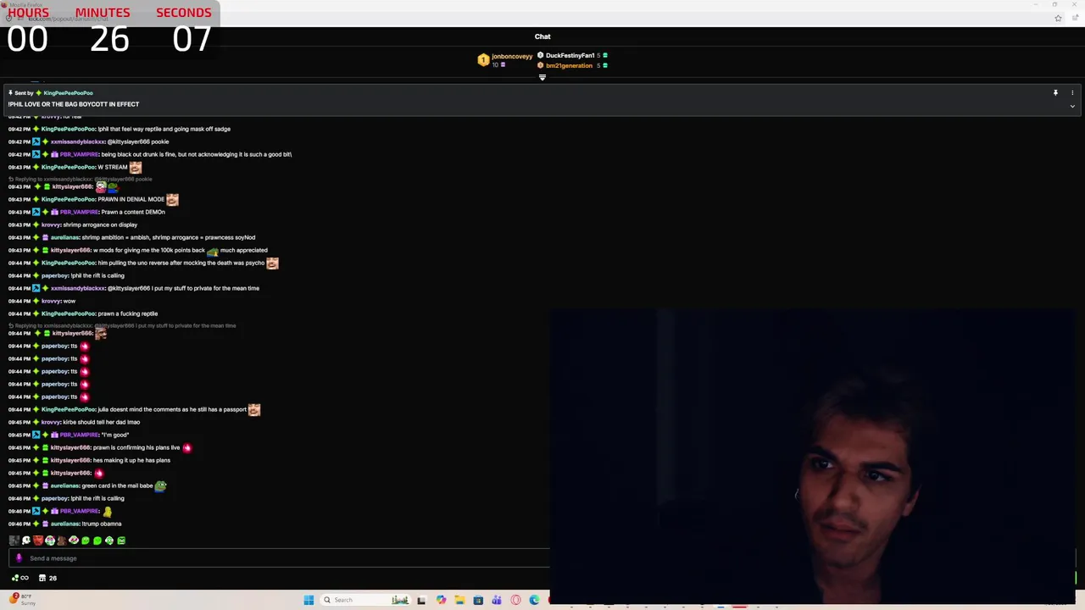Click KingPeePeePooPoo name in pinned message
Screen dimensions: 1085x610
[x=68, y=92]
